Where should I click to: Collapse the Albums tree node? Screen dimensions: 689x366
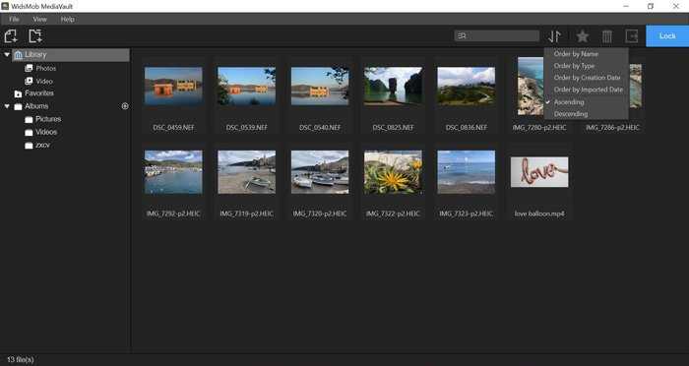click(7, 106)
